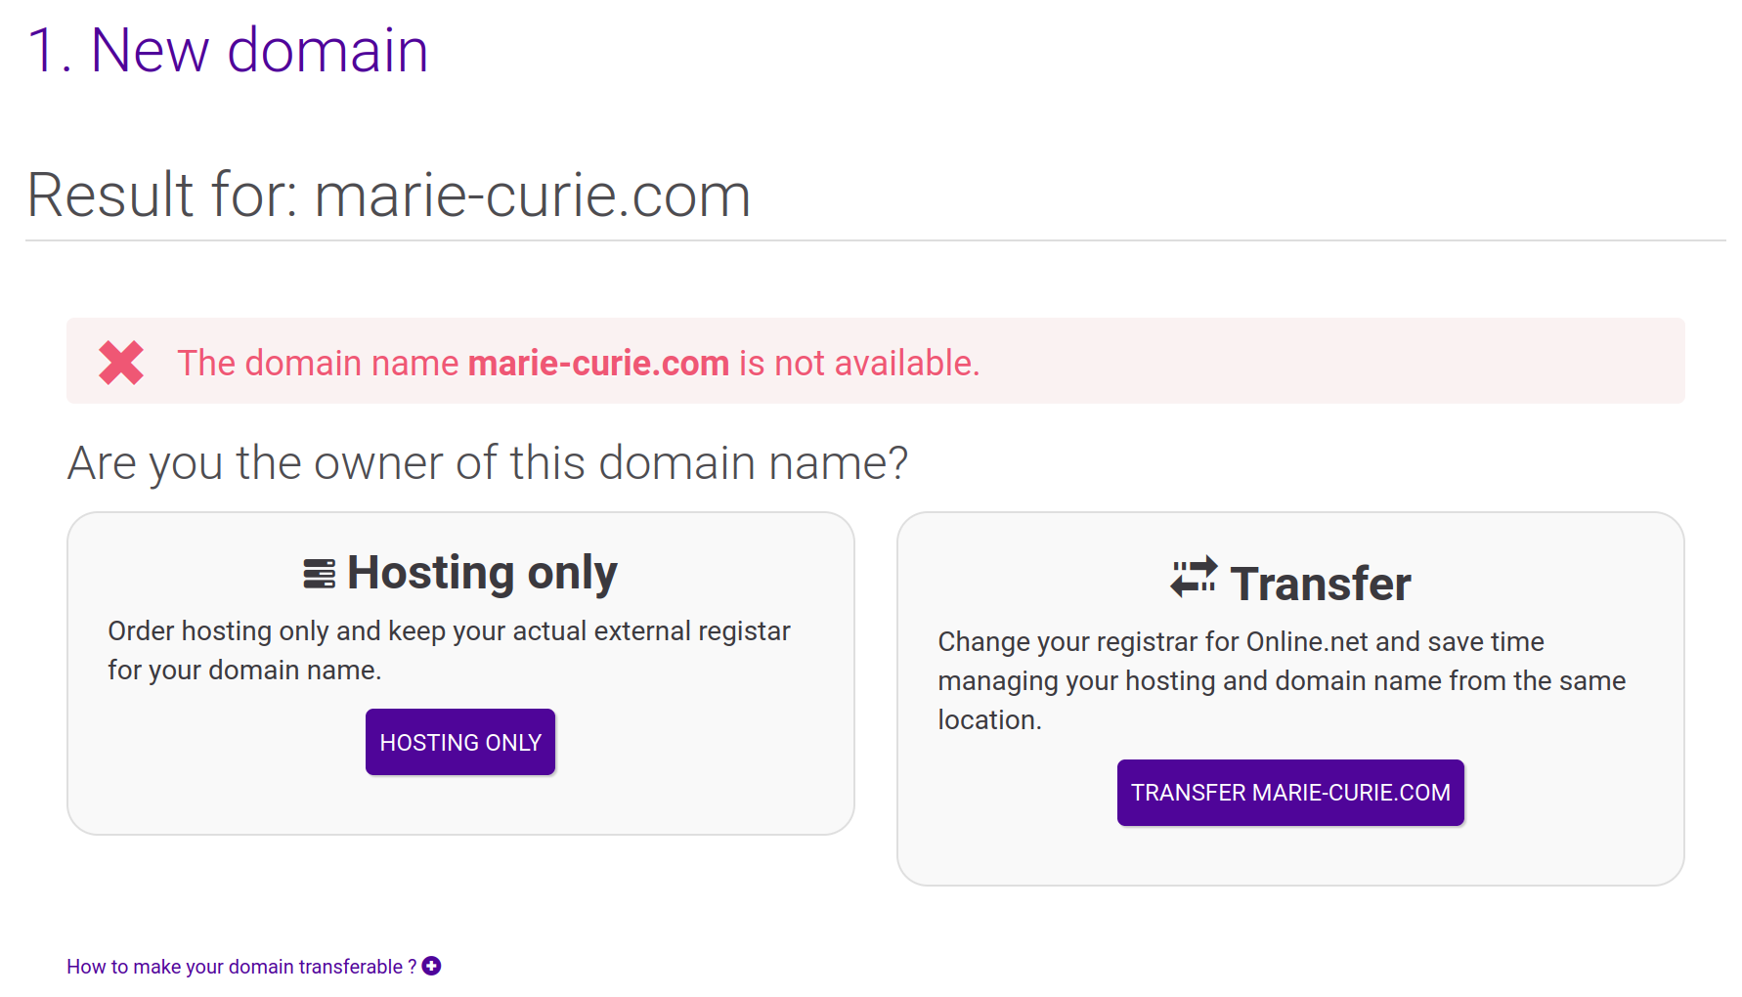The image size is (1742, 997).
Task: Click "for your domain name." hosting text
Action: pos(244,671)
